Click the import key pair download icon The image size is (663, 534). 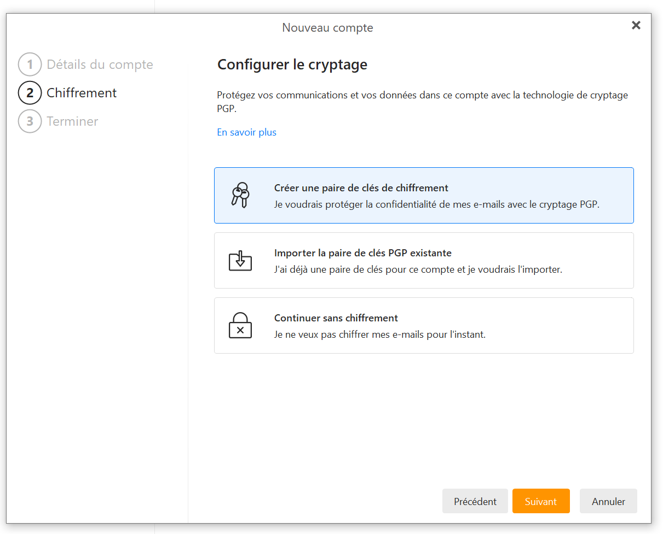point(240,261)
